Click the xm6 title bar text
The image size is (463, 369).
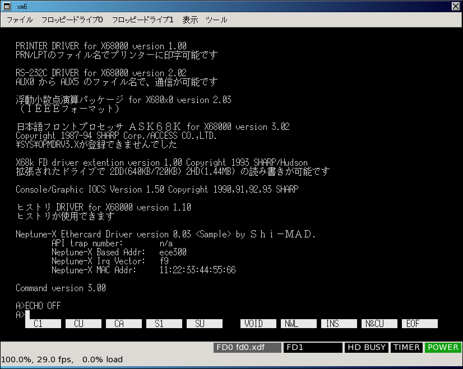pos(22,7)
